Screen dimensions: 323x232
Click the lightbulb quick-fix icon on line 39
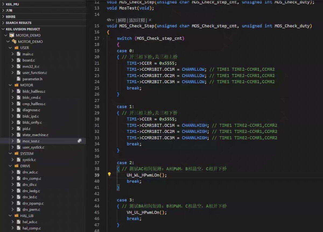tap(109, 174)
